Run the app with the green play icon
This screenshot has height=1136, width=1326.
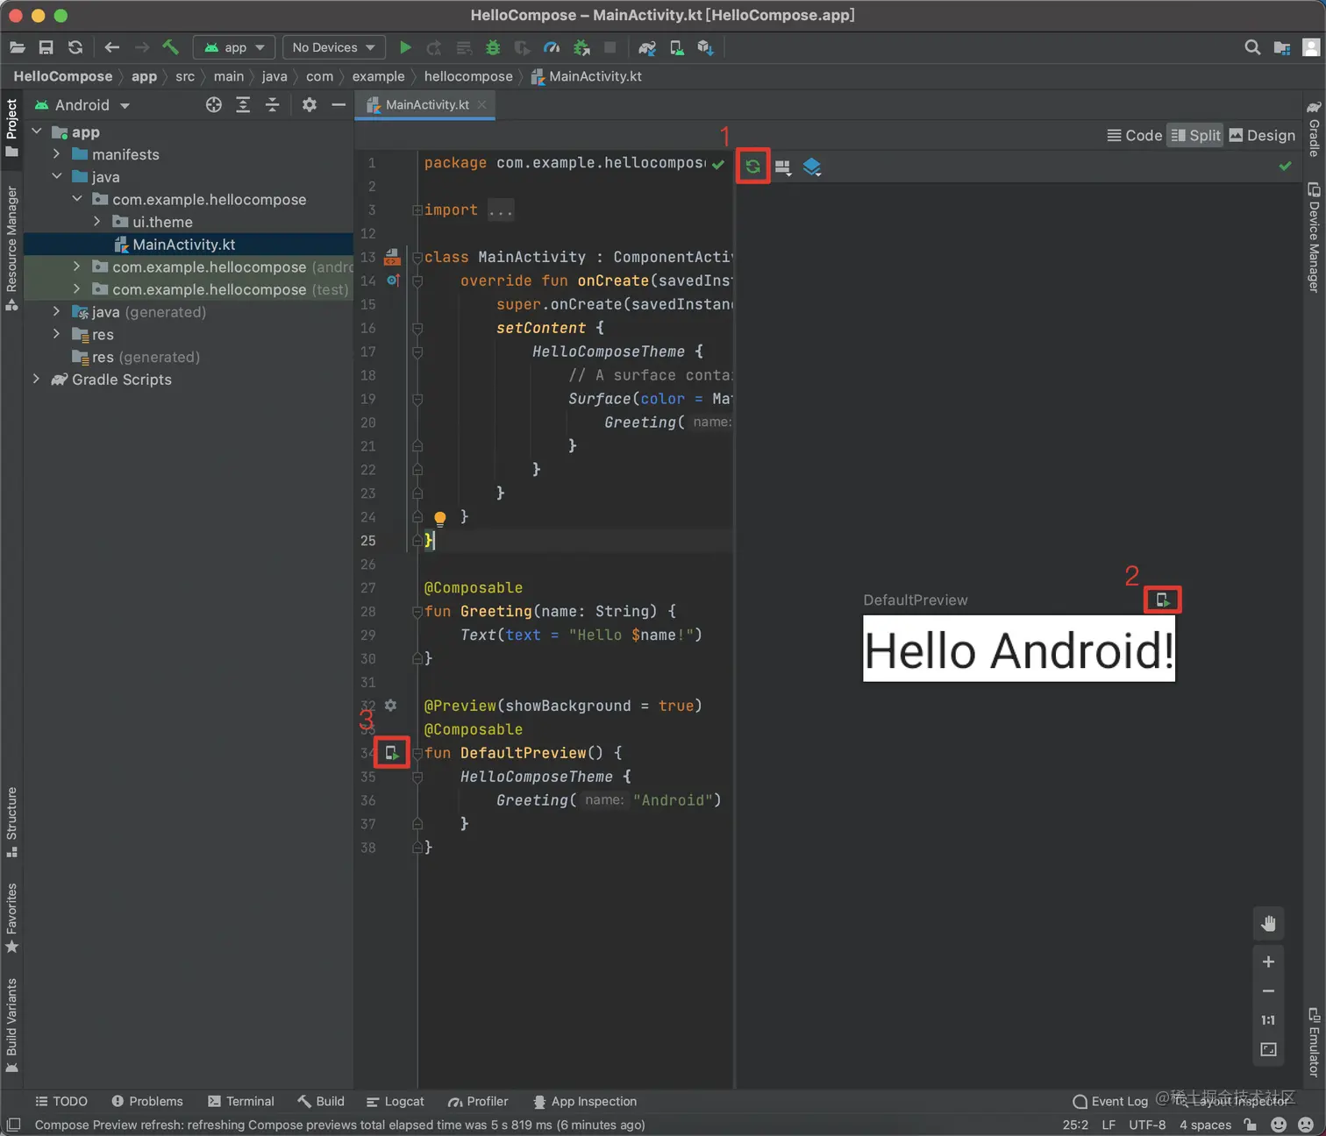point(405,47)
